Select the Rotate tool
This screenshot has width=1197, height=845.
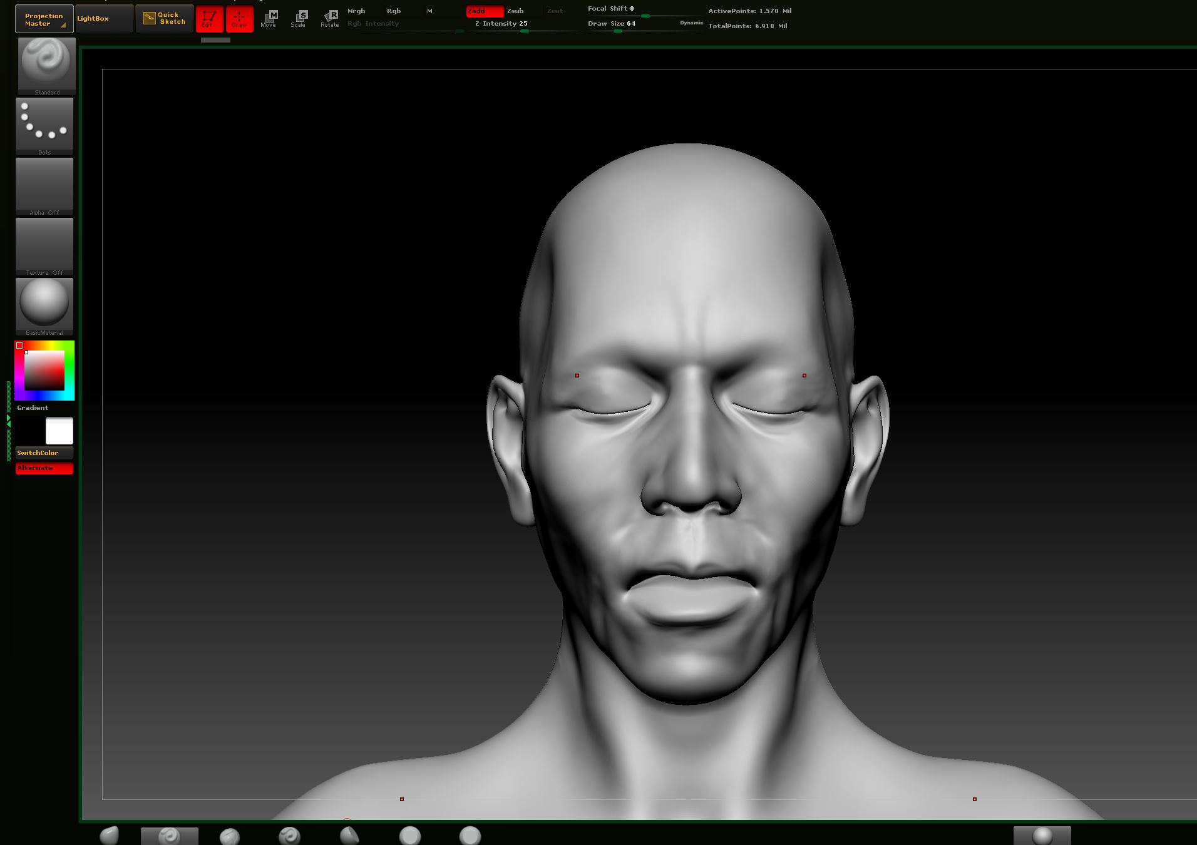point(329,18)
